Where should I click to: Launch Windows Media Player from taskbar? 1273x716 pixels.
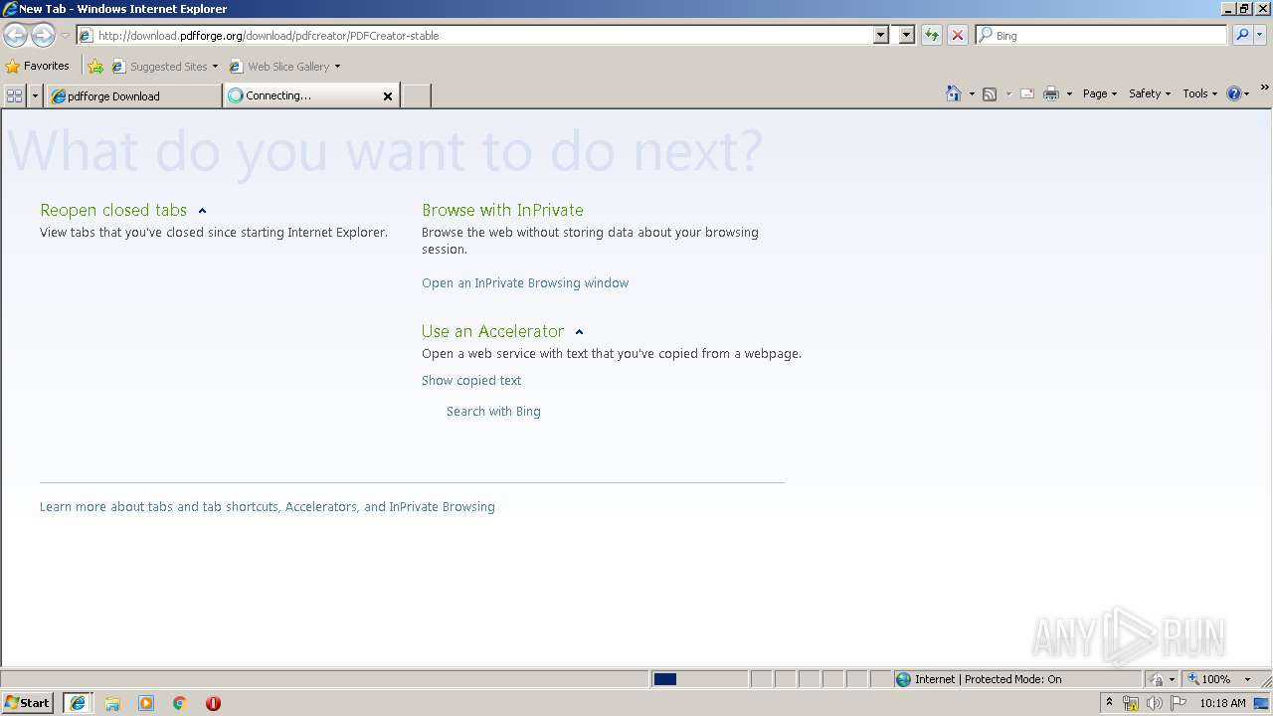point(146,703)
